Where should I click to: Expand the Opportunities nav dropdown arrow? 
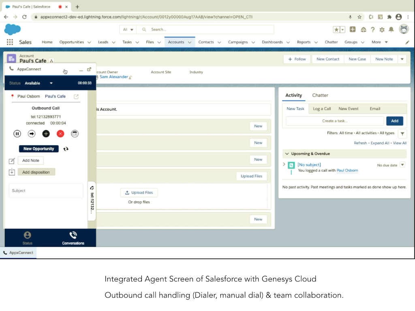89,42
